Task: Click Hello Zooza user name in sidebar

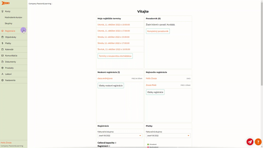Action: pyautogui.click(x=6, y=143)
